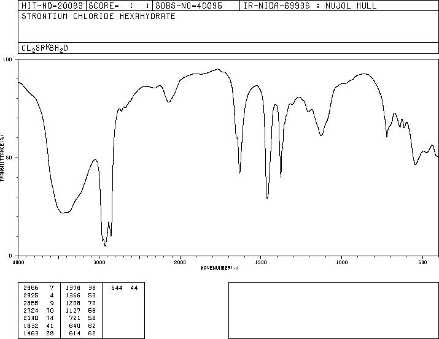Click the SCORE= field in header
This screenshot has height=339, width=439.
pyautogui.click(x=119, y=6)
